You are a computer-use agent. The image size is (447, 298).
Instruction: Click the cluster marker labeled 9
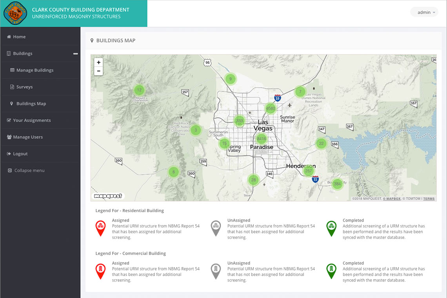pos(230,79)
